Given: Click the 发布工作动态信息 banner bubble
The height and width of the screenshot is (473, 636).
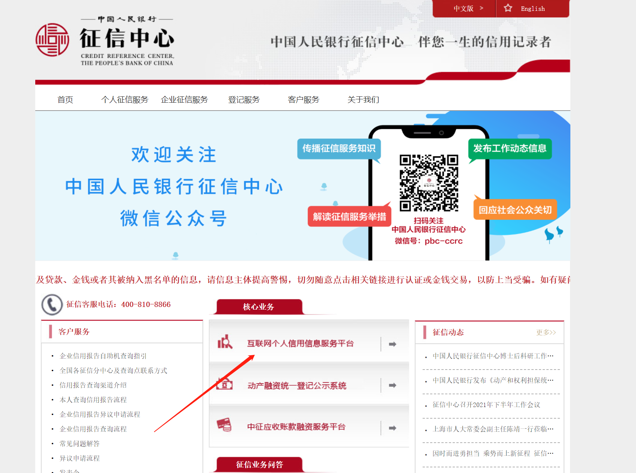Looking at the screenshot, I should pyautogui.click(x=510, y=149).
